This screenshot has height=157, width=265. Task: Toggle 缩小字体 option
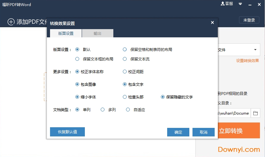(x=77, y=97)
